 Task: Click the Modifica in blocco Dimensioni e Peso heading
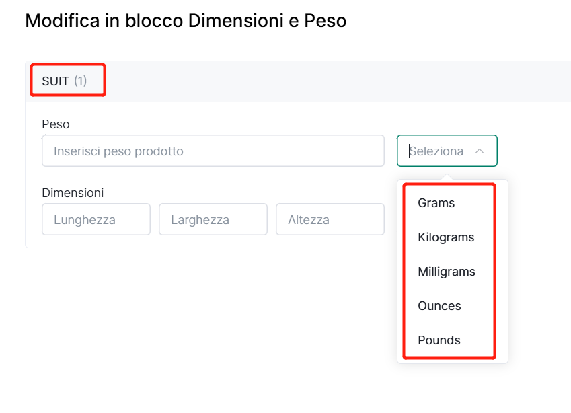coord(186,21)
